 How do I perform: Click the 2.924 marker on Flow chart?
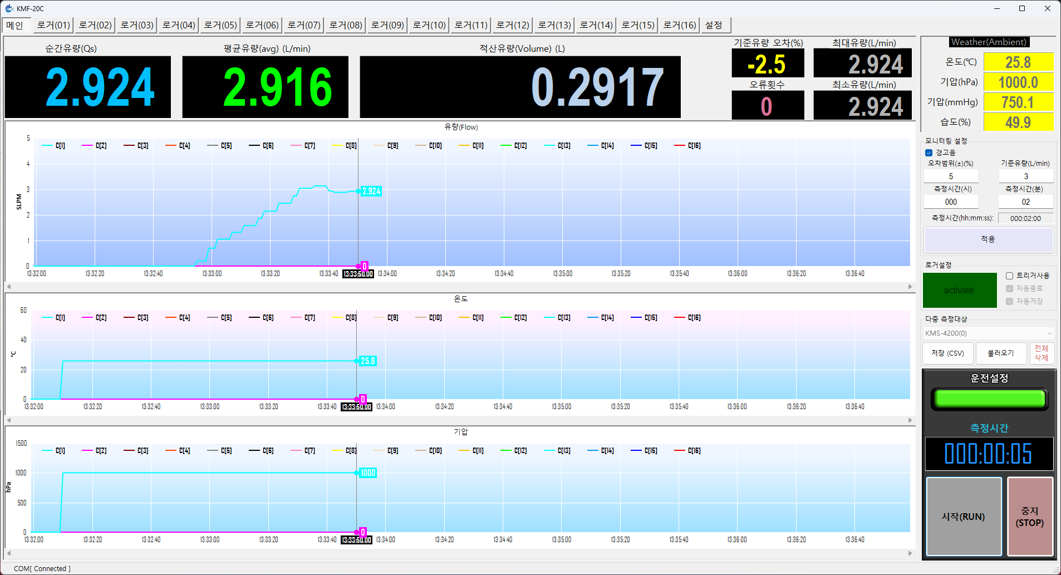371,191
